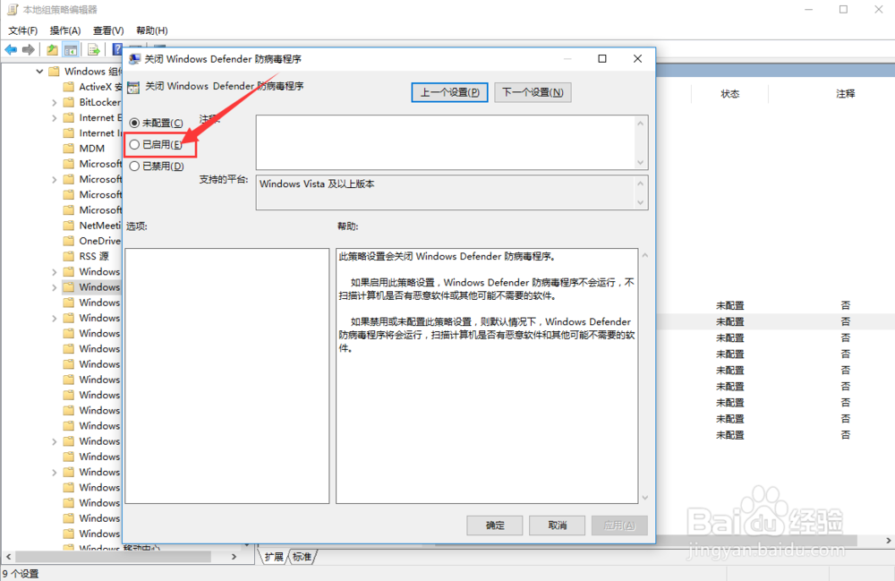Click the tree pane horizontal scrollbar thumb
Viewport: 895px width, 581px height.
113,556
